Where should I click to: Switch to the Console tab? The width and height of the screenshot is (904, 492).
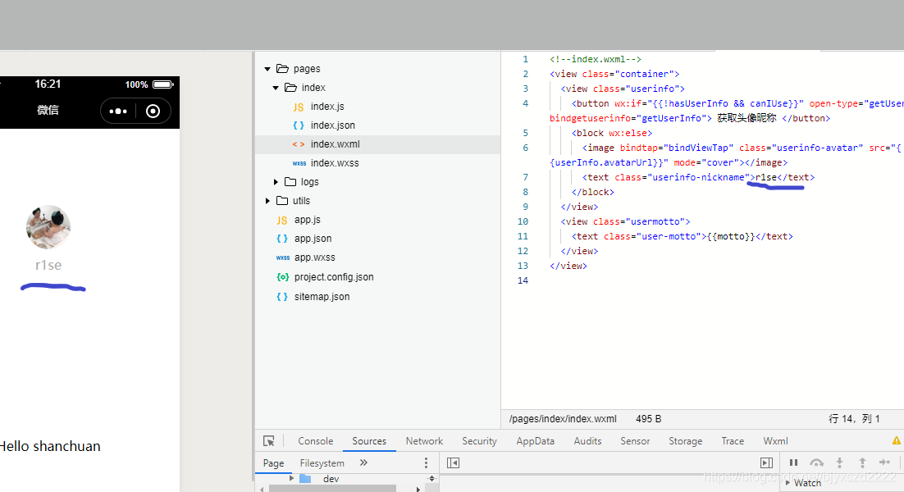click(x=315, y=440)
